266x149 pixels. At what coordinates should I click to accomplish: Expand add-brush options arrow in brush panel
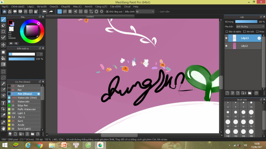(23, 134)
